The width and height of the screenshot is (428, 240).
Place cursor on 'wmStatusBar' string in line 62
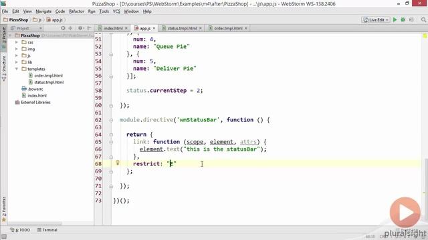point(198,120)
